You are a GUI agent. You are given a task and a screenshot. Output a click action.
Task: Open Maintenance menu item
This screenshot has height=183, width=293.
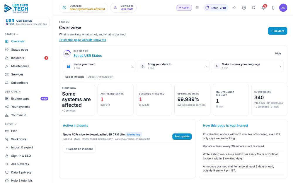click(x=26, y=66)
